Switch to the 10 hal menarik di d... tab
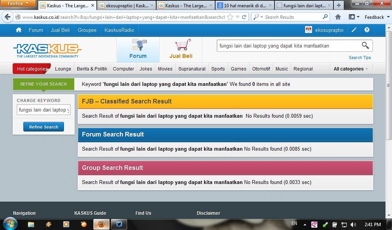This screenshot has width=392, height=230. pyautogui.click(x=245, y=5)
